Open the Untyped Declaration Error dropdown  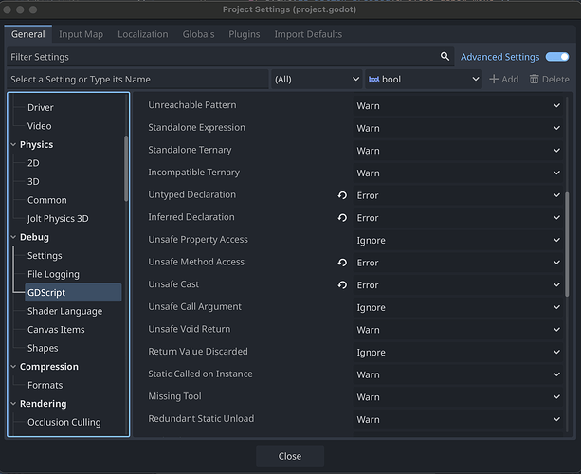[x=458, y=195]
